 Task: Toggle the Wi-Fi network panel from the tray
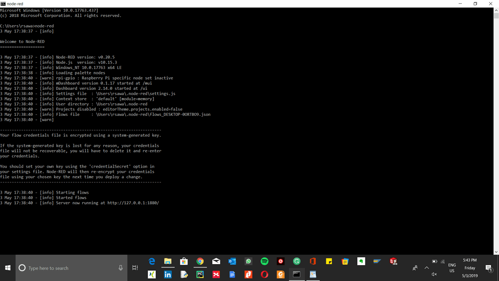tap(443, 261)
